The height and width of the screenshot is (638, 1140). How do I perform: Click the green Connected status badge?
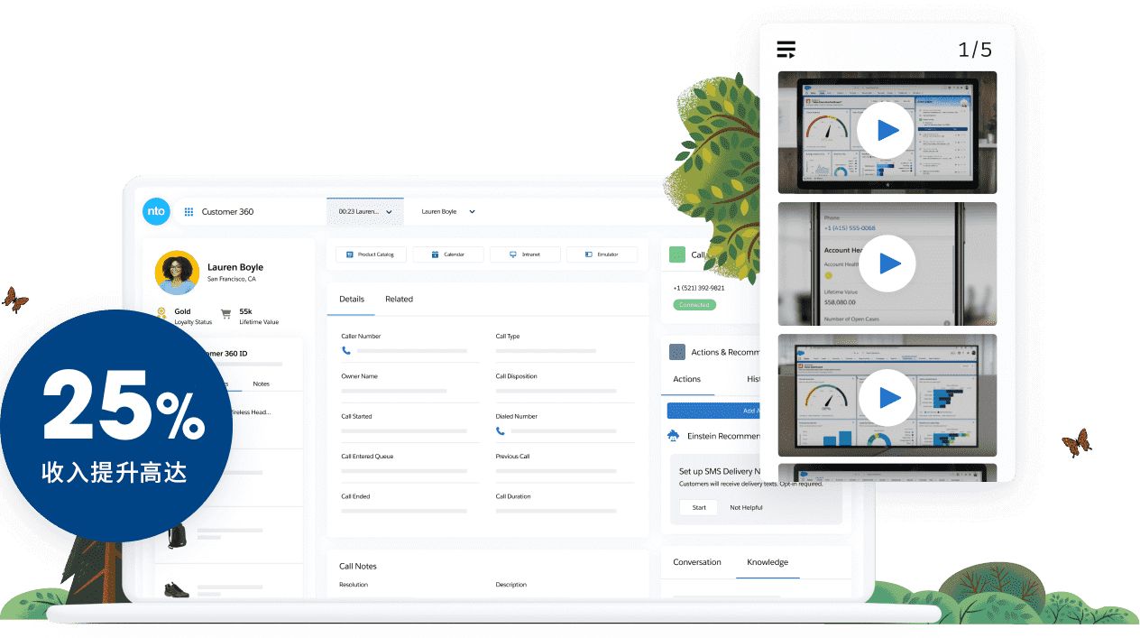point(694,305)
